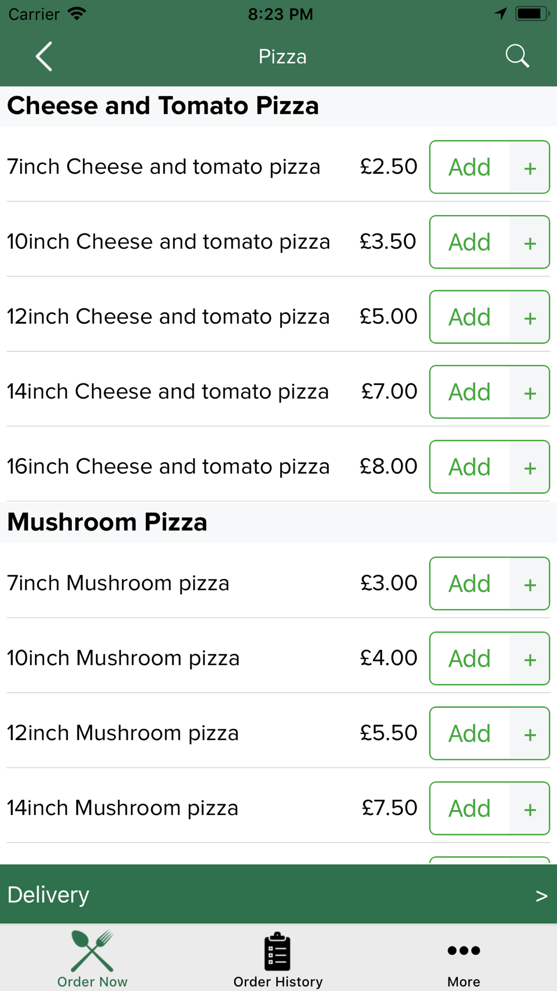Viewport: 557px width, 991px height.
Task: Open the Order Now fork and spoon tab
Action: (92, 959)
